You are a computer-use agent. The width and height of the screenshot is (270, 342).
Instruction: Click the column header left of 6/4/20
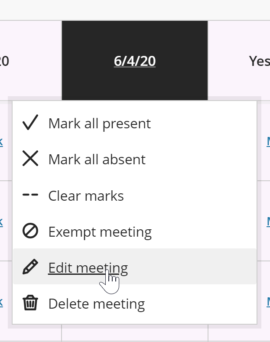click(4, 61)
